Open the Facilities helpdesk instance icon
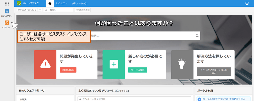 (7, 22)
